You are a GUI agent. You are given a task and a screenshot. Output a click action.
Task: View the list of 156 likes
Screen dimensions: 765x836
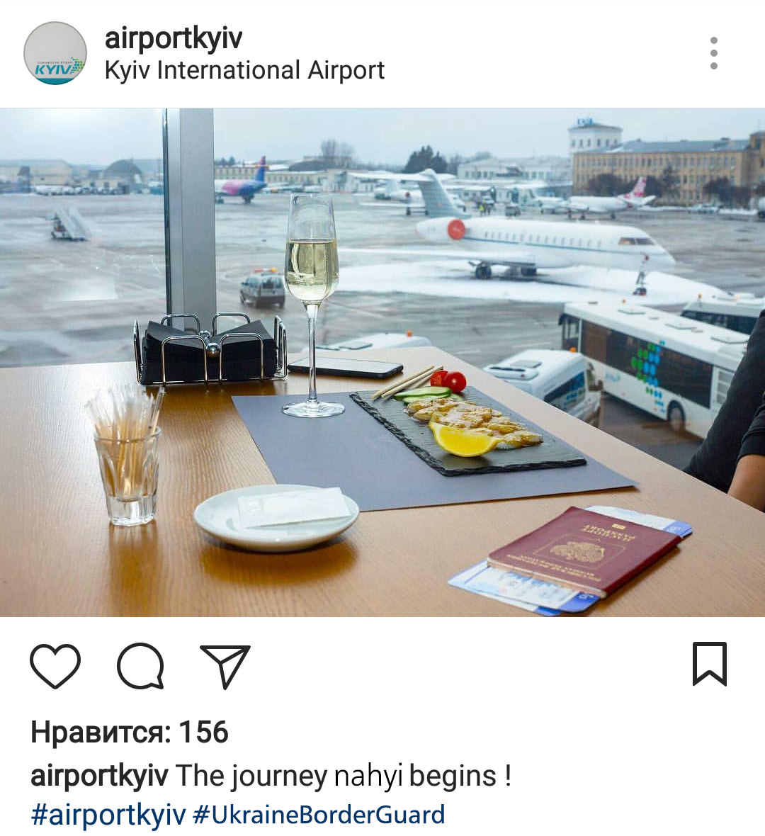(x=130, y=731)
